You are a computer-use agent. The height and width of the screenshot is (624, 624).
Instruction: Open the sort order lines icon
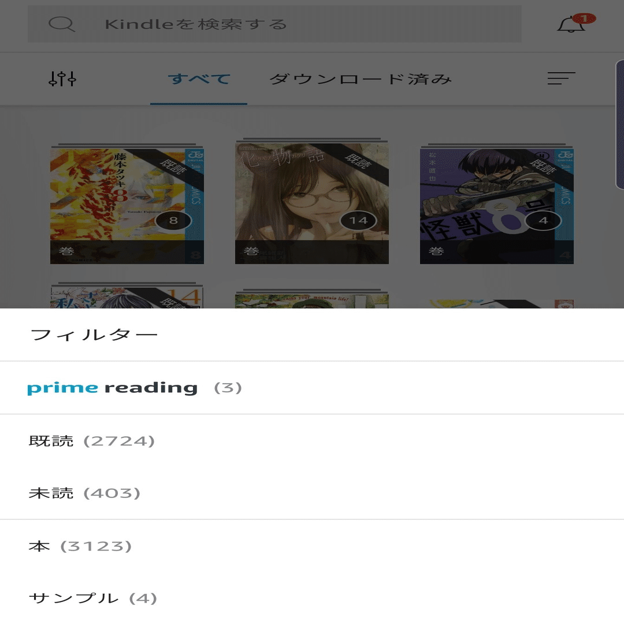(x=561, y=79)
